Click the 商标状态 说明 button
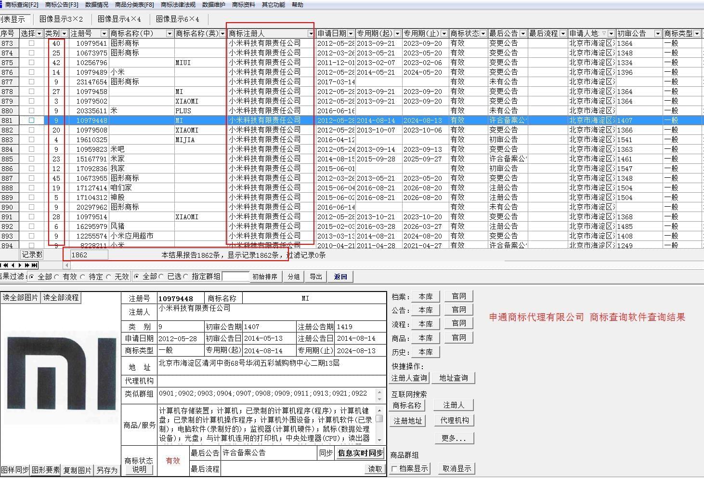704x478 pixels. 139,469
